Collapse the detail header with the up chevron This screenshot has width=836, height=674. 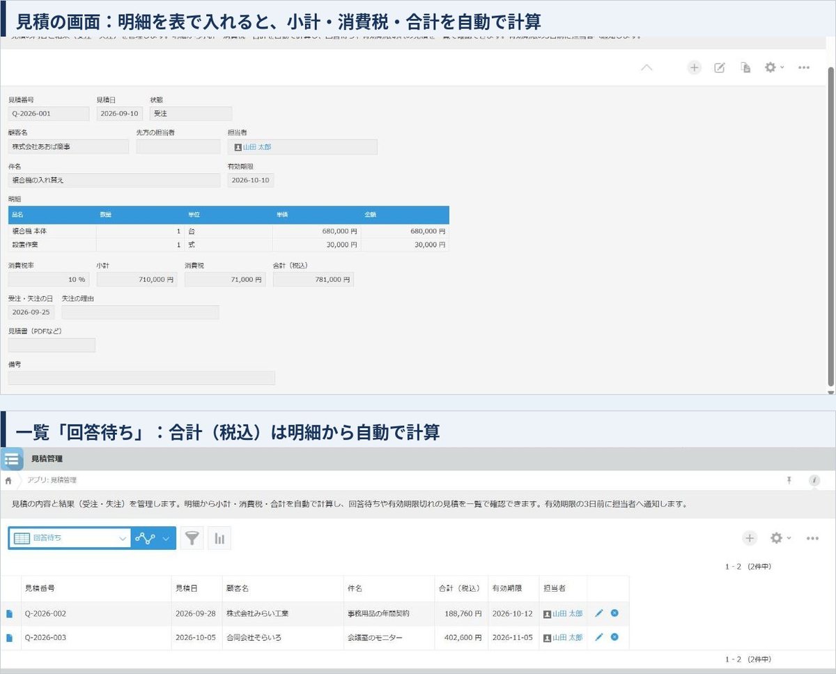pos(647,68)
